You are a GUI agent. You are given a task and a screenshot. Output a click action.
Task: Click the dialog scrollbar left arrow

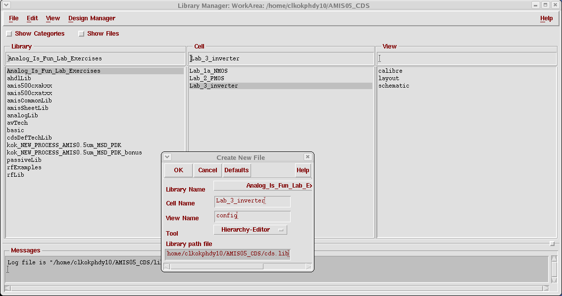point(167,267)
